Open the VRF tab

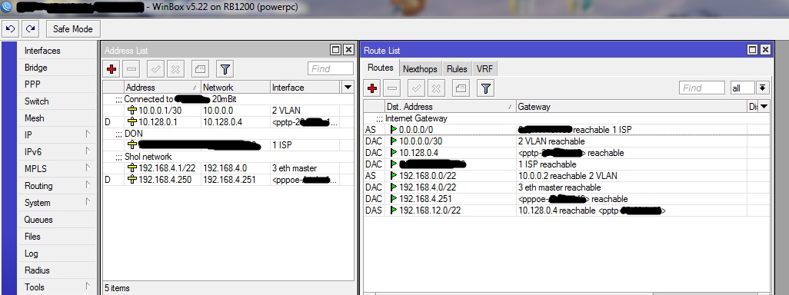click(x=484, y=69)
